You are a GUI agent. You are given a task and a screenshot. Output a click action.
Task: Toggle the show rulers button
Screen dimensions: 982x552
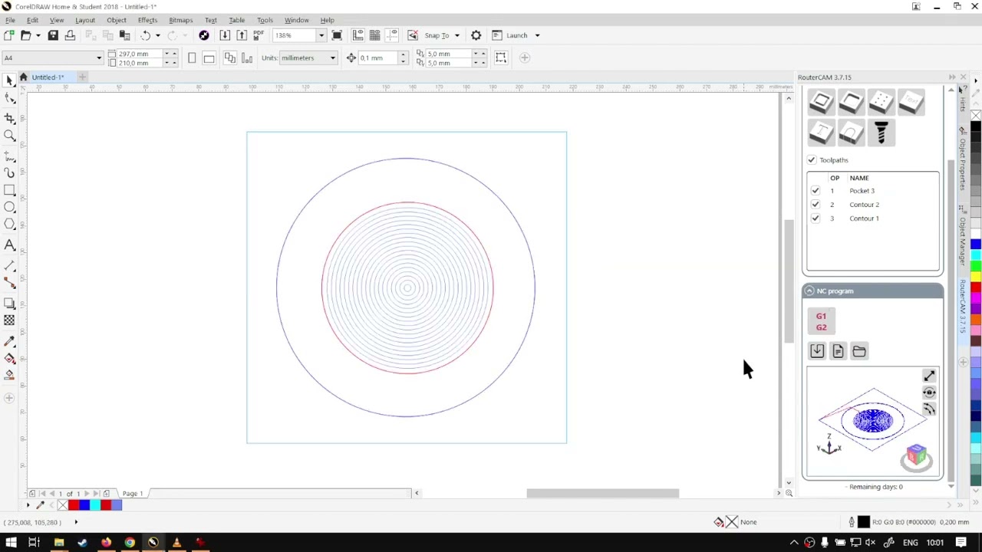click(x=358, y=35)
